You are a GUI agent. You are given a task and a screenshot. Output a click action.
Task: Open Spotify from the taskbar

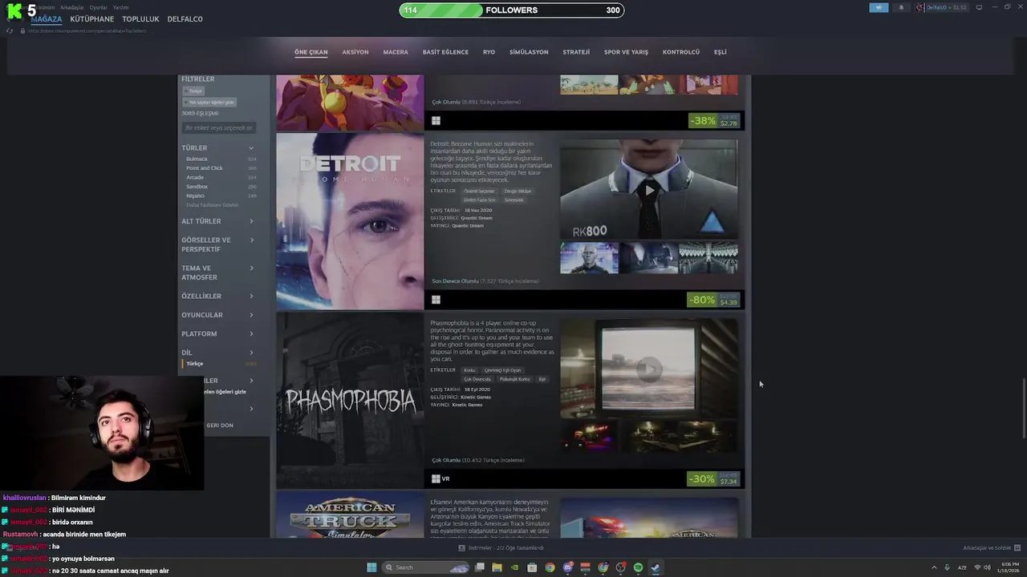coord(638,567)
